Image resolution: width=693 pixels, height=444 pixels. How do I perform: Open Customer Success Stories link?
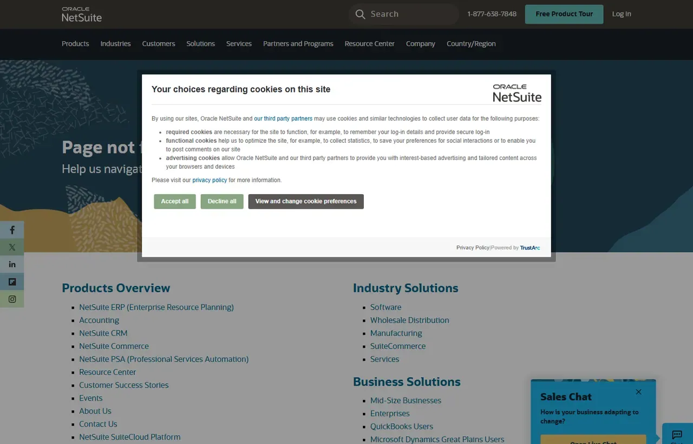tap(124, 385)
